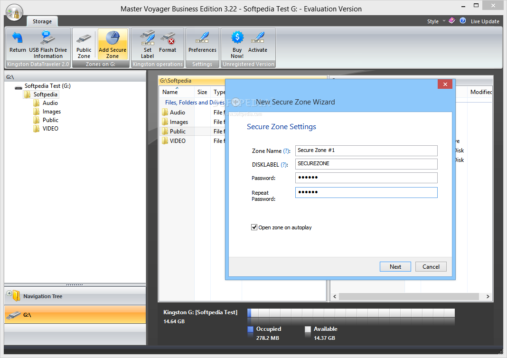The width and height of the screenshot is (507, 358).
Task: Select the VIDEO folder icon in file list
Action: tap(165, 141)
